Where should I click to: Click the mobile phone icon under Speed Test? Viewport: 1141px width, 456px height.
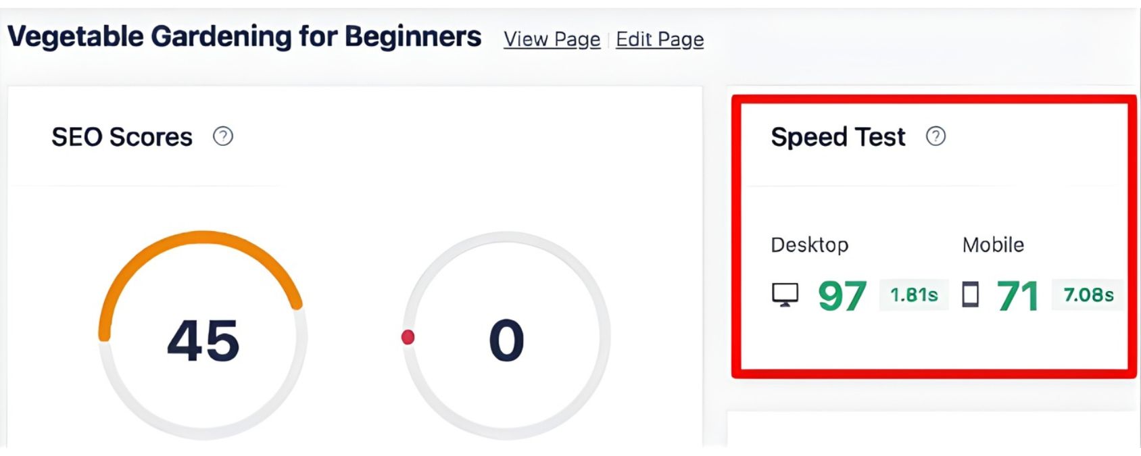coord(972,295)
